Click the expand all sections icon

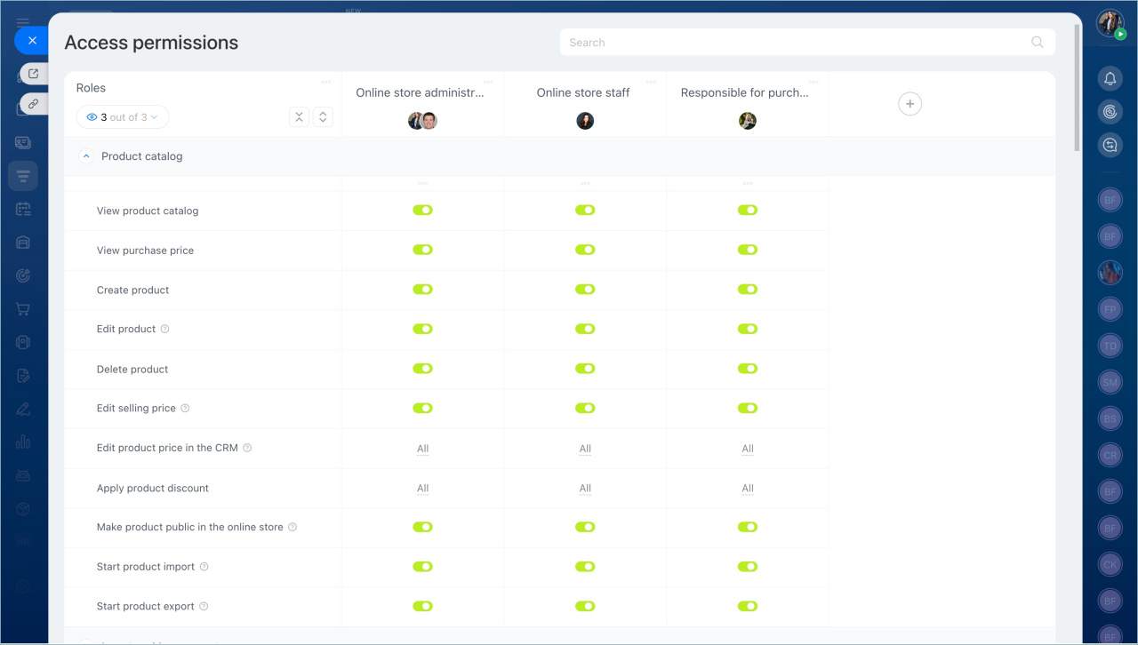pyautogui.click(x=323, y=117)
